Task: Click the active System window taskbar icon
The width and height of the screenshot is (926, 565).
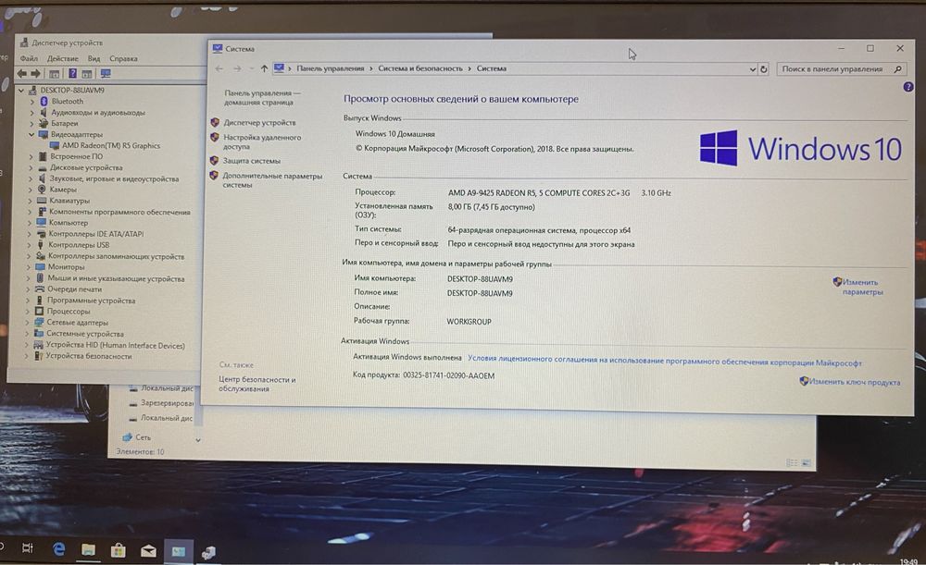Action: click(179, 551)
